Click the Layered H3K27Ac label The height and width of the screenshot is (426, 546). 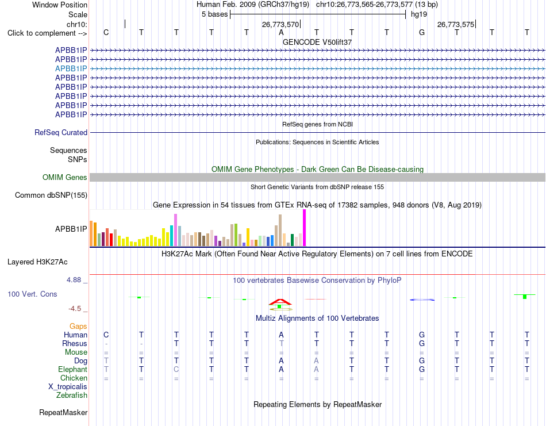click(37, 262)
